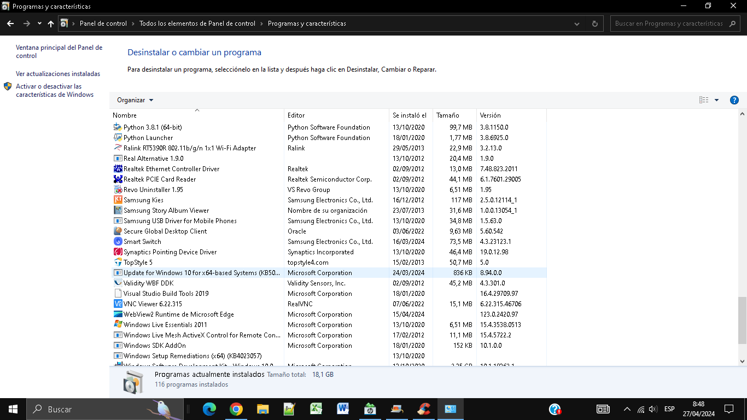Click the vertical scrollbar thumb
This screenshot has width=747, height=420.
tap(742, 320)
